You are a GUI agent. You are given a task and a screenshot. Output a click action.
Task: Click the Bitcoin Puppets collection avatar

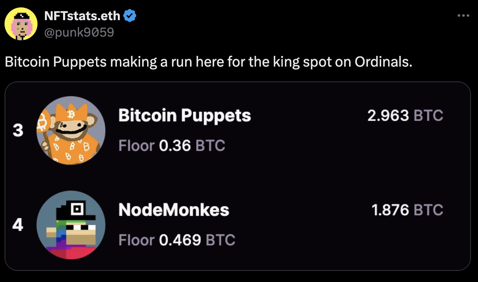(71, 130)
